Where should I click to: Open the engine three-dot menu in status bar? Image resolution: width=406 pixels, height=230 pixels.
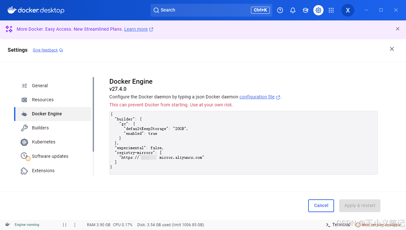click(75, 225)
